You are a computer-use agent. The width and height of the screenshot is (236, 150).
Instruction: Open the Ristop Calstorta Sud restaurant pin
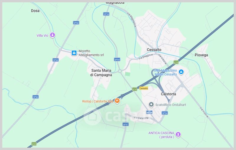(117, 101)
